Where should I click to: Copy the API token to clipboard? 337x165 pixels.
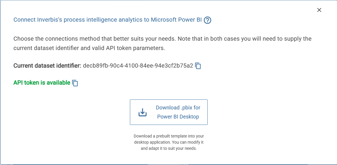click(x=75, y=83)
